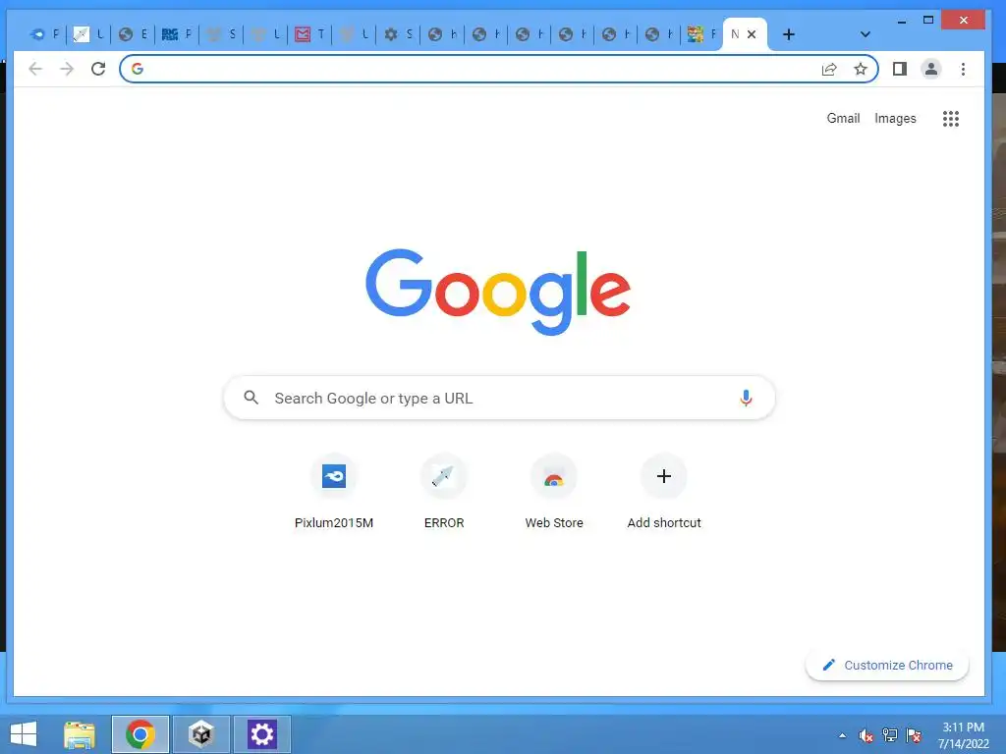Show hidden system tray icons
The width and height of the screenshot is (1006, 754).
coord(842,736)
